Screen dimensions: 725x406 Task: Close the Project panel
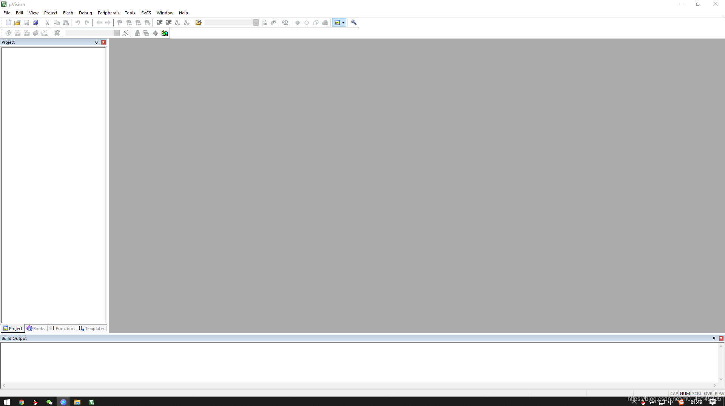(x=103, y=42)
